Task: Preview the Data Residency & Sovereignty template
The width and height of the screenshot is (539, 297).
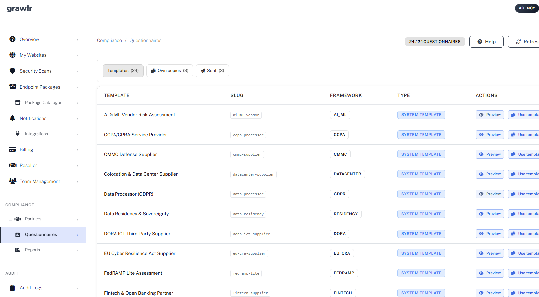Action: 490,214
